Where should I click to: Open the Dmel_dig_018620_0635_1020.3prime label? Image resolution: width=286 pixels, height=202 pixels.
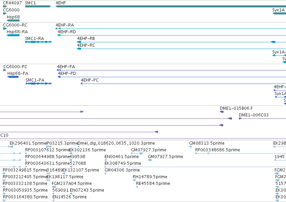[x=116, y=143]
